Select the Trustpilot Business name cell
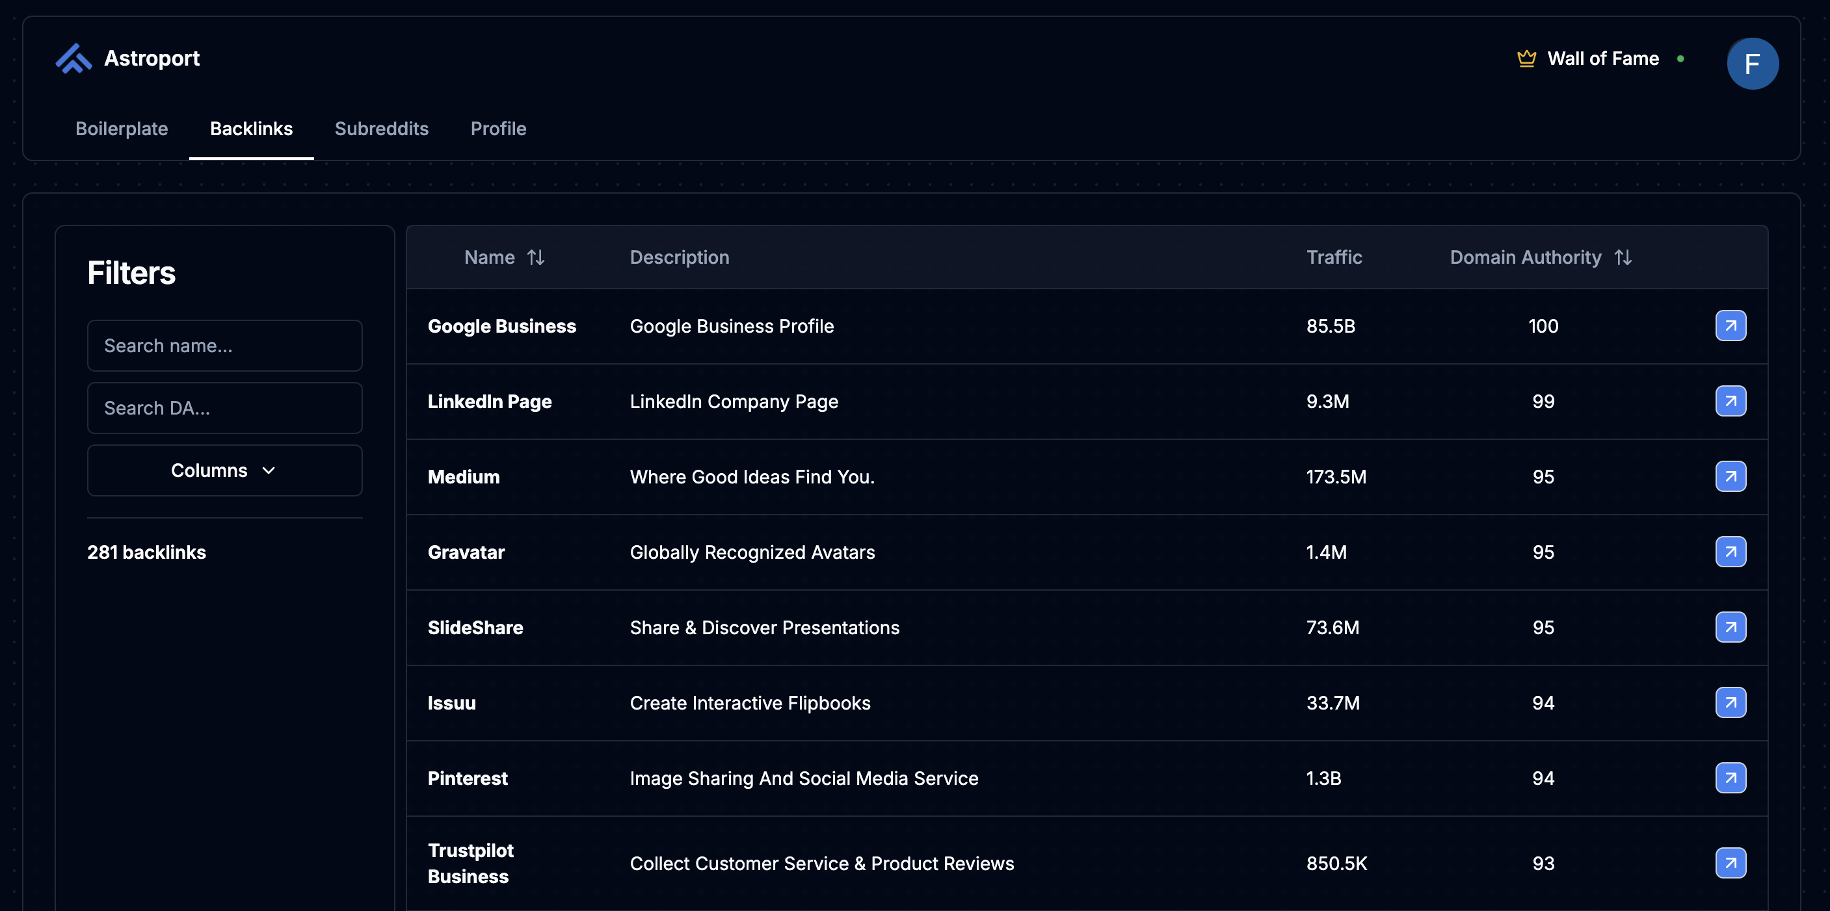Image resolution: width=1830 pixels, height=911 pixels. 470,863
